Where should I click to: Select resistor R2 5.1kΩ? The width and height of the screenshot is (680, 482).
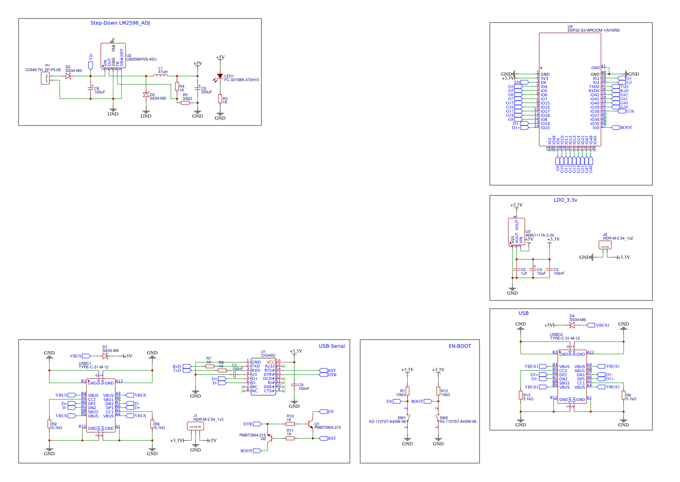pyautogui.click(x=49, y=424)
